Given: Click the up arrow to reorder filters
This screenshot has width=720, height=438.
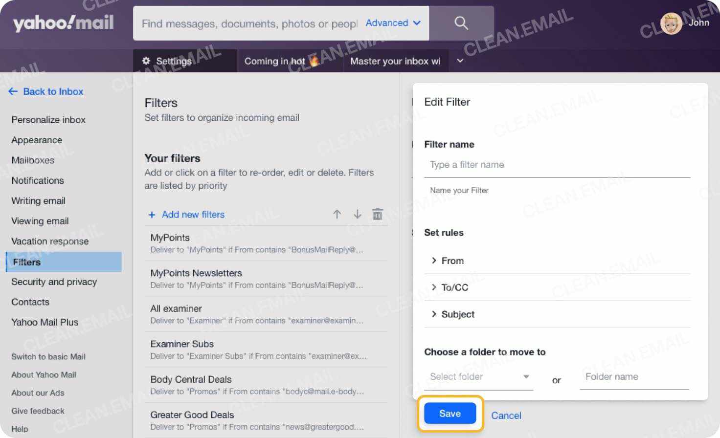Looking at the screenshot, I should pyautogui.click(x=337, y=214).
